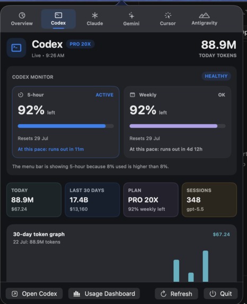Viewport: 247px width, 304px height.
Task: Click the ACTIVE label on 5-hour card
Action: pyautogui.click(x=104, y=95)
